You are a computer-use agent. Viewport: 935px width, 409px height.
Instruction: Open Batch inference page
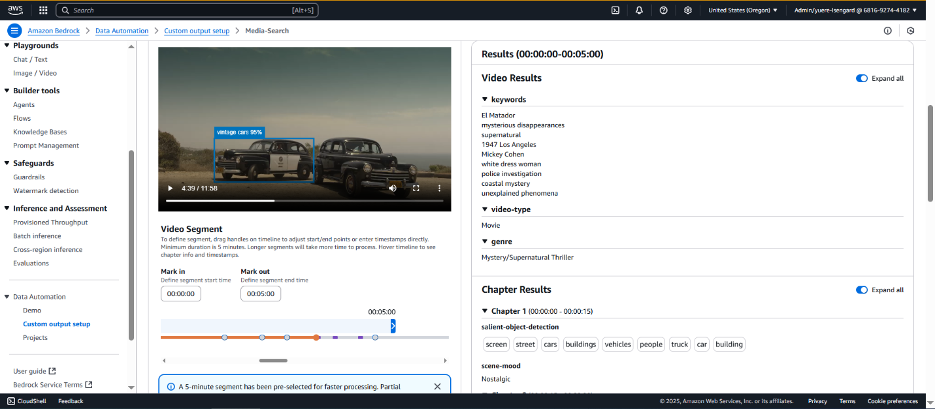37,236
